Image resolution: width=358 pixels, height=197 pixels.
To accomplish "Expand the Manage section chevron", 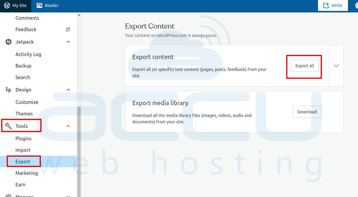I will click(x=68, y=196).
